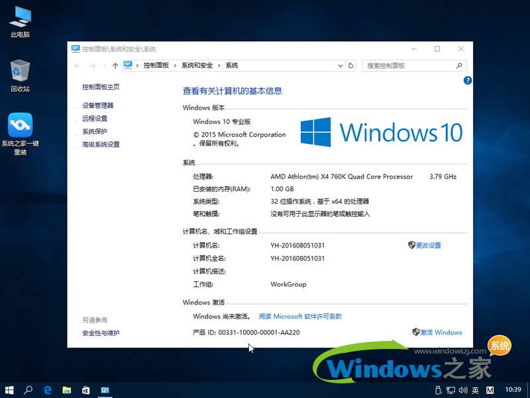Viewport: 530px width, 398px height.
Task: Launch Microsoft Edge from the taskbar
Action: tap(46, 390)
